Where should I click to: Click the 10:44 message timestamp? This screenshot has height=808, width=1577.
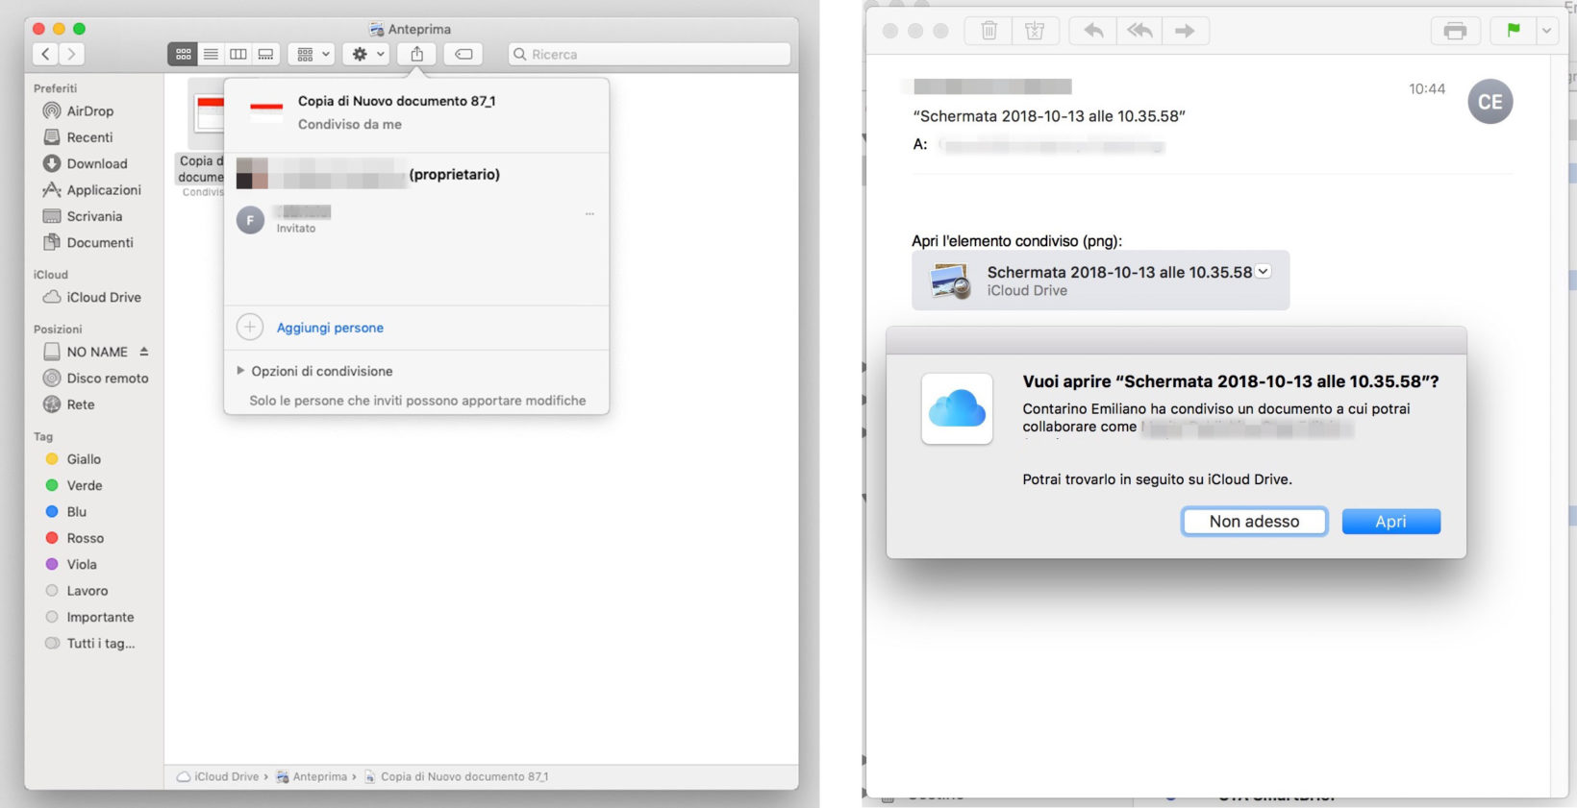pyautogui.click(x=1427, y=88)
